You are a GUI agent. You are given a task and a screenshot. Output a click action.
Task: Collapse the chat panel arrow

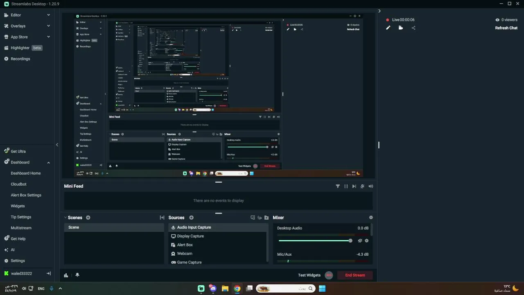tap(379, 11)
